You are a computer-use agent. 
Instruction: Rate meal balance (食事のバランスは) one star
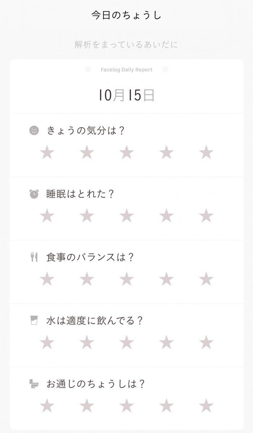click(47, 279)
